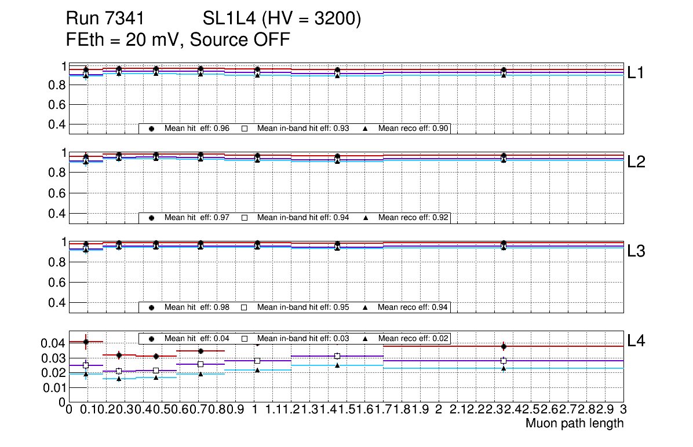Click the 'Run 7341' title text

[x=104, y=20]
